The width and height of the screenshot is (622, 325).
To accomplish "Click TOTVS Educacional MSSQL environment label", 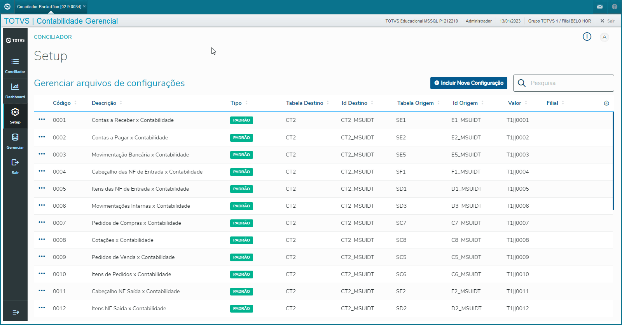I will 422,21.
